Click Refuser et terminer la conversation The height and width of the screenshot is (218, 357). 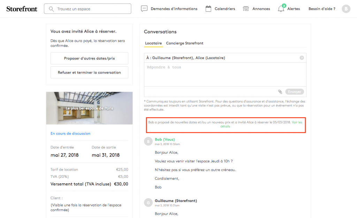pyautogui.click(x=89, y=73)
